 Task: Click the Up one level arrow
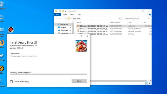click(66, 19)
